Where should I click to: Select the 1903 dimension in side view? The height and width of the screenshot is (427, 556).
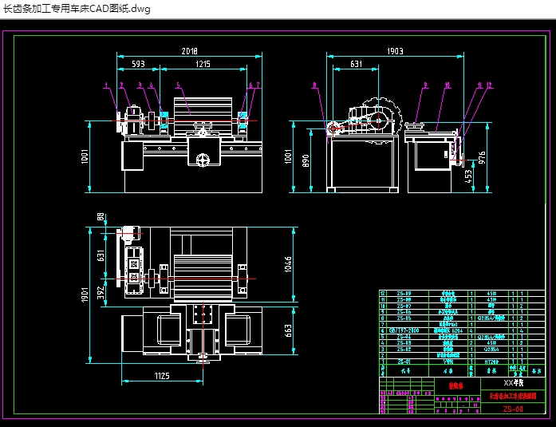(395, 51)
